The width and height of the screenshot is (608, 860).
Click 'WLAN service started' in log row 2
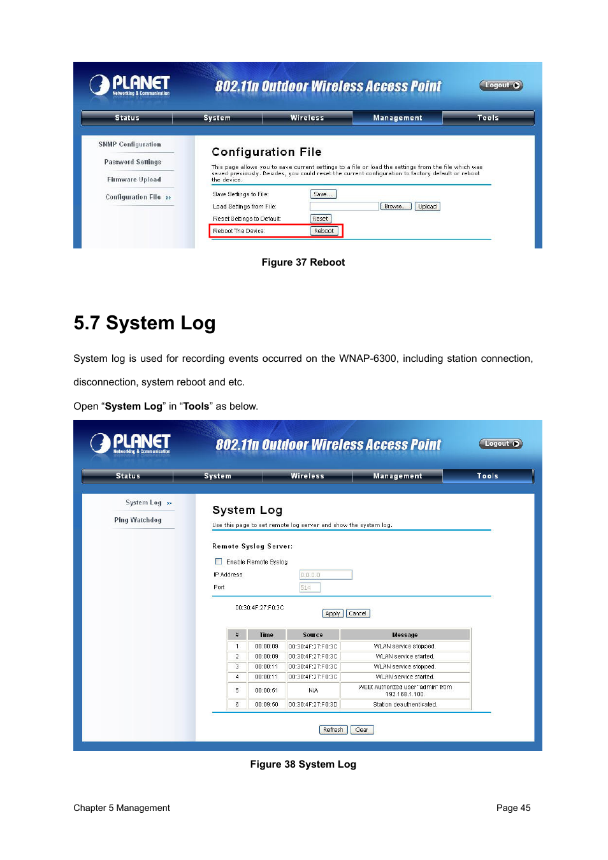click(405, 656)
